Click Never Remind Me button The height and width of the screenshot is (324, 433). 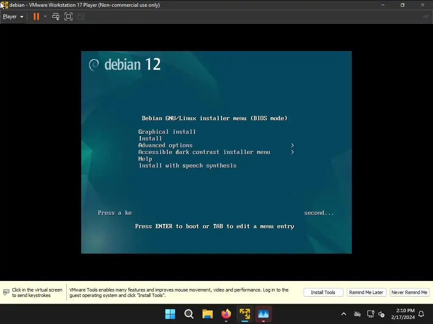(409, 292)
